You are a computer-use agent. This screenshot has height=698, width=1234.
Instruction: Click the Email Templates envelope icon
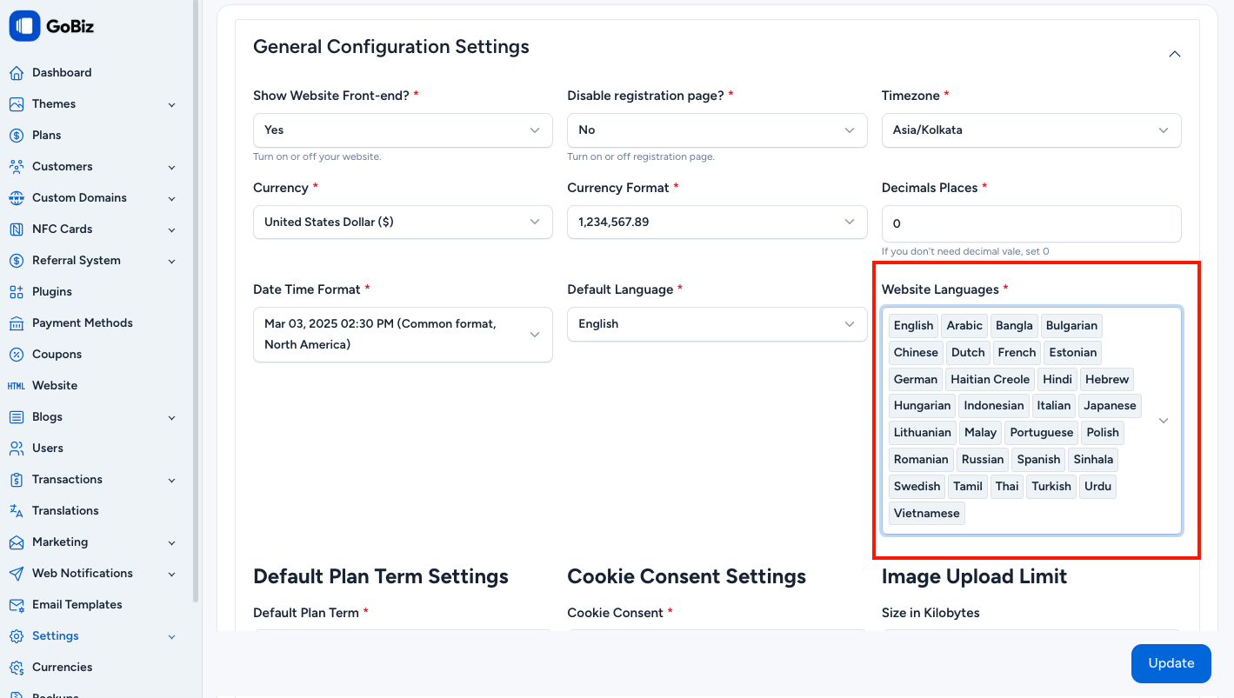pyautogui.click(x=17, y=605)
